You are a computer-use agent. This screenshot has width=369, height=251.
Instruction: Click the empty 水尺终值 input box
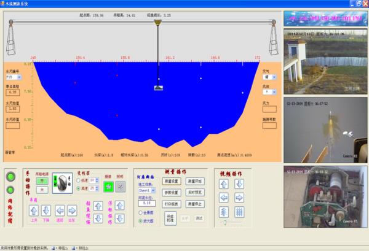[x=13, y=125]
